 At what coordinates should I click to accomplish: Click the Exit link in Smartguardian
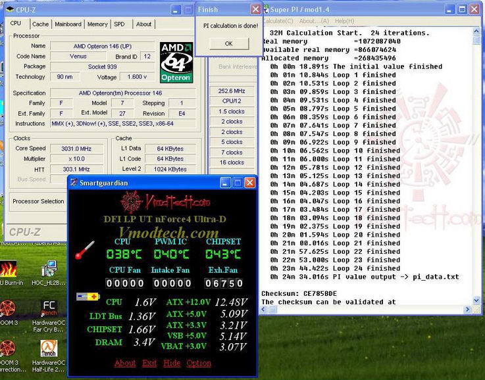149,363
